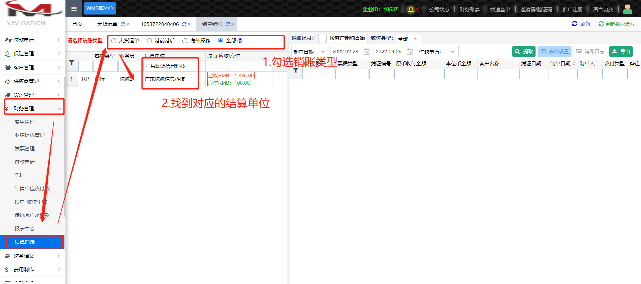The height and width of the screenshot is (284, 641).
Task: Open 结算销账 in the sidebar
Action: (33, 242)
